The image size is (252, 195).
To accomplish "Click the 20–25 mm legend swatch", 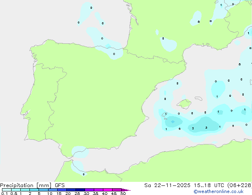I will (x=71, y=190).
